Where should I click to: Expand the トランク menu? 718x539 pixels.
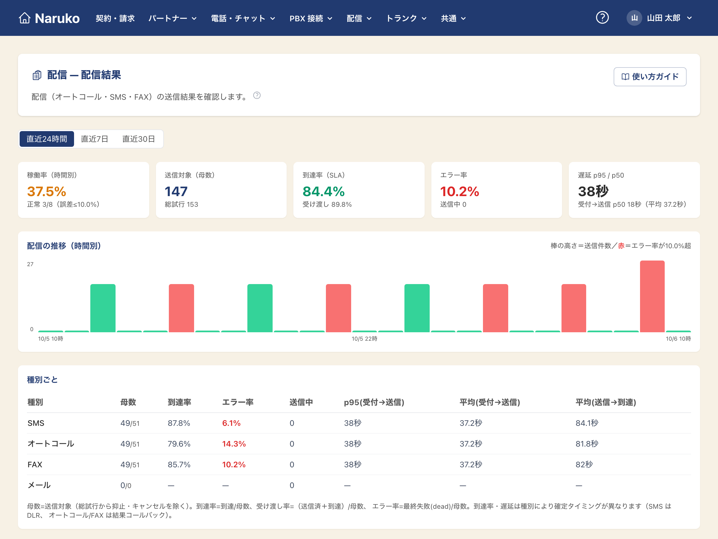pos(406,18)
